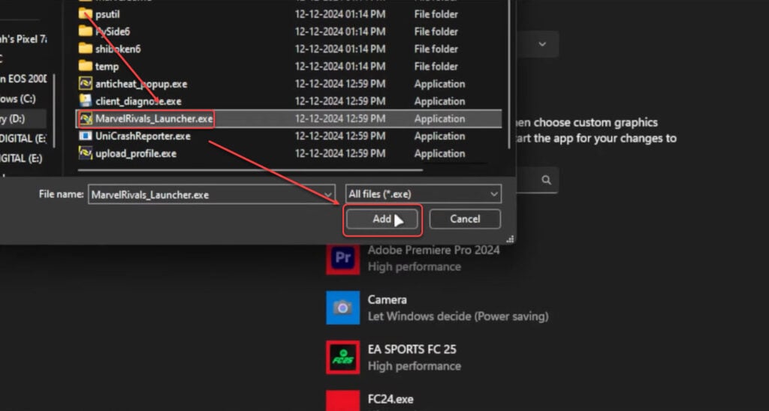769x411 pixels.
Task: Click the Cancel button
Action: click(465, 219)
